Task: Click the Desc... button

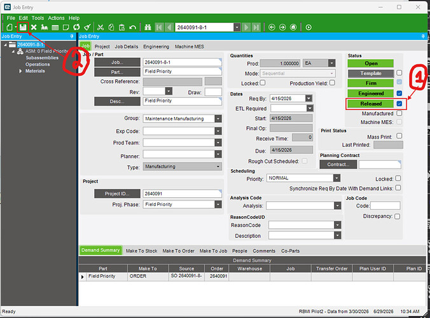Action: (118, 101)
